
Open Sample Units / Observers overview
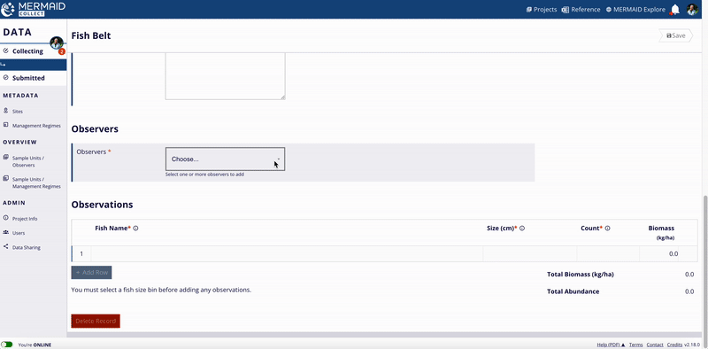(x=28, y=161)
